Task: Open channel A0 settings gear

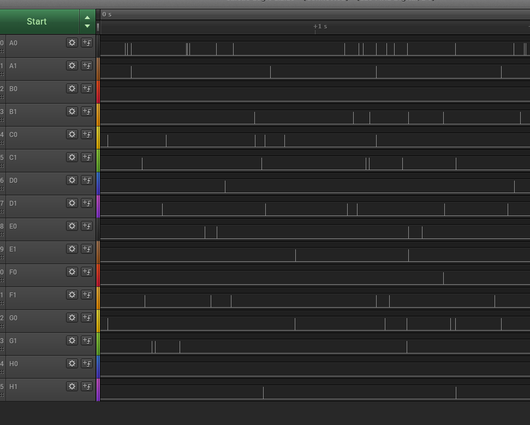Action: point(72,43)
